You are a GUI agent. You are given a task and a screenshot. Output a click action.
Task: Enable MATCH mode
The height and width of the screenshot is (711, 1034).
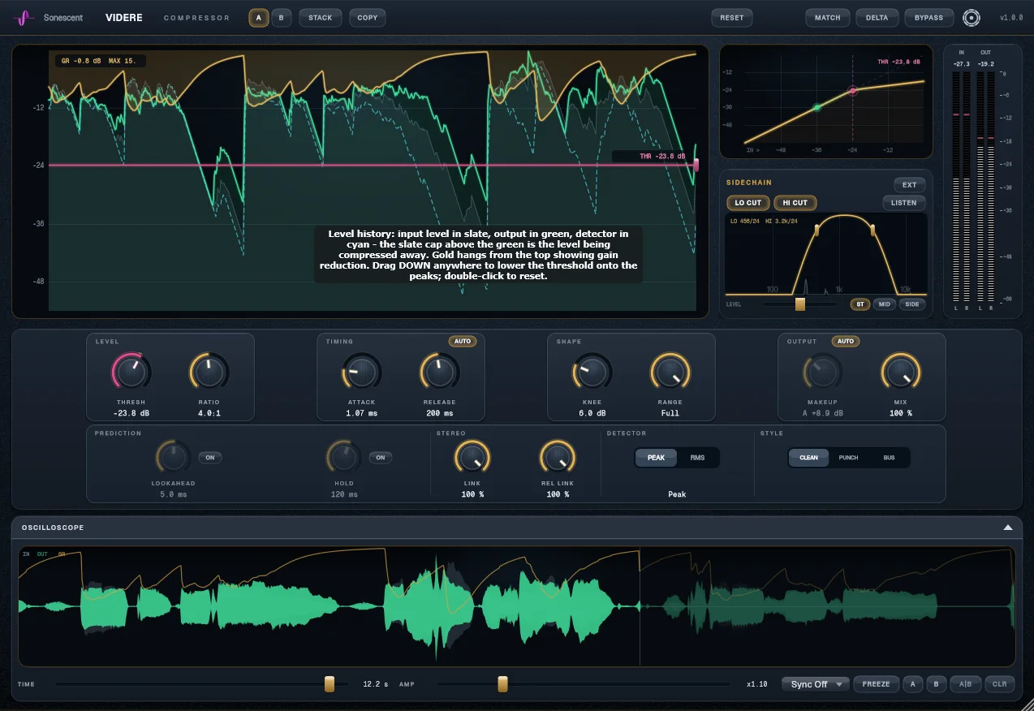click(828, 18)
